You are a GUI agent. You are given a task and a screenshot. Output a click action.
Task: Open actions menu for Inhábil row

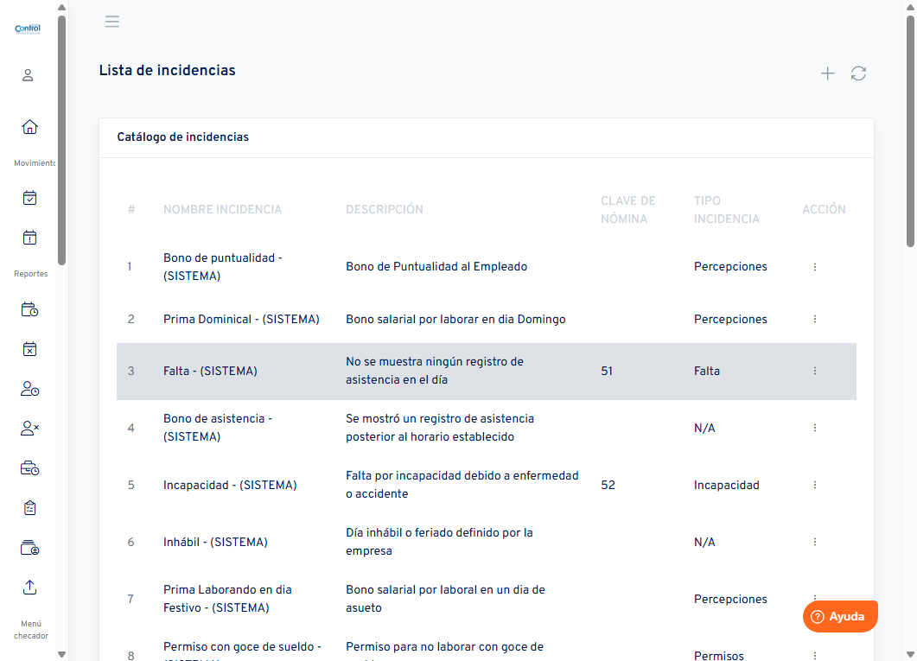[815, 542]
